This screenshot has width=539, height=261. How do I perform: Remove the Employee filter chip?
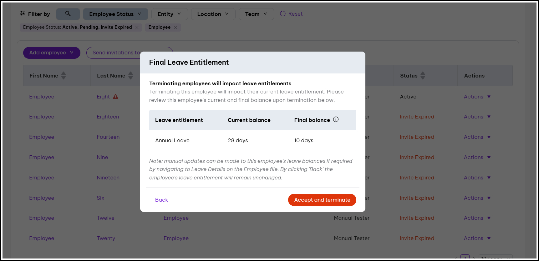point(175,28)
